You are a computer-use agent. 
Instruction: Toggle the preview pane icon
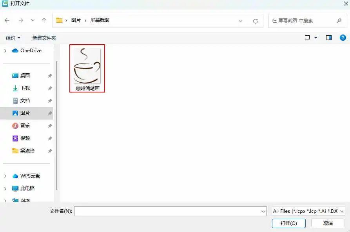click(329, 38)
